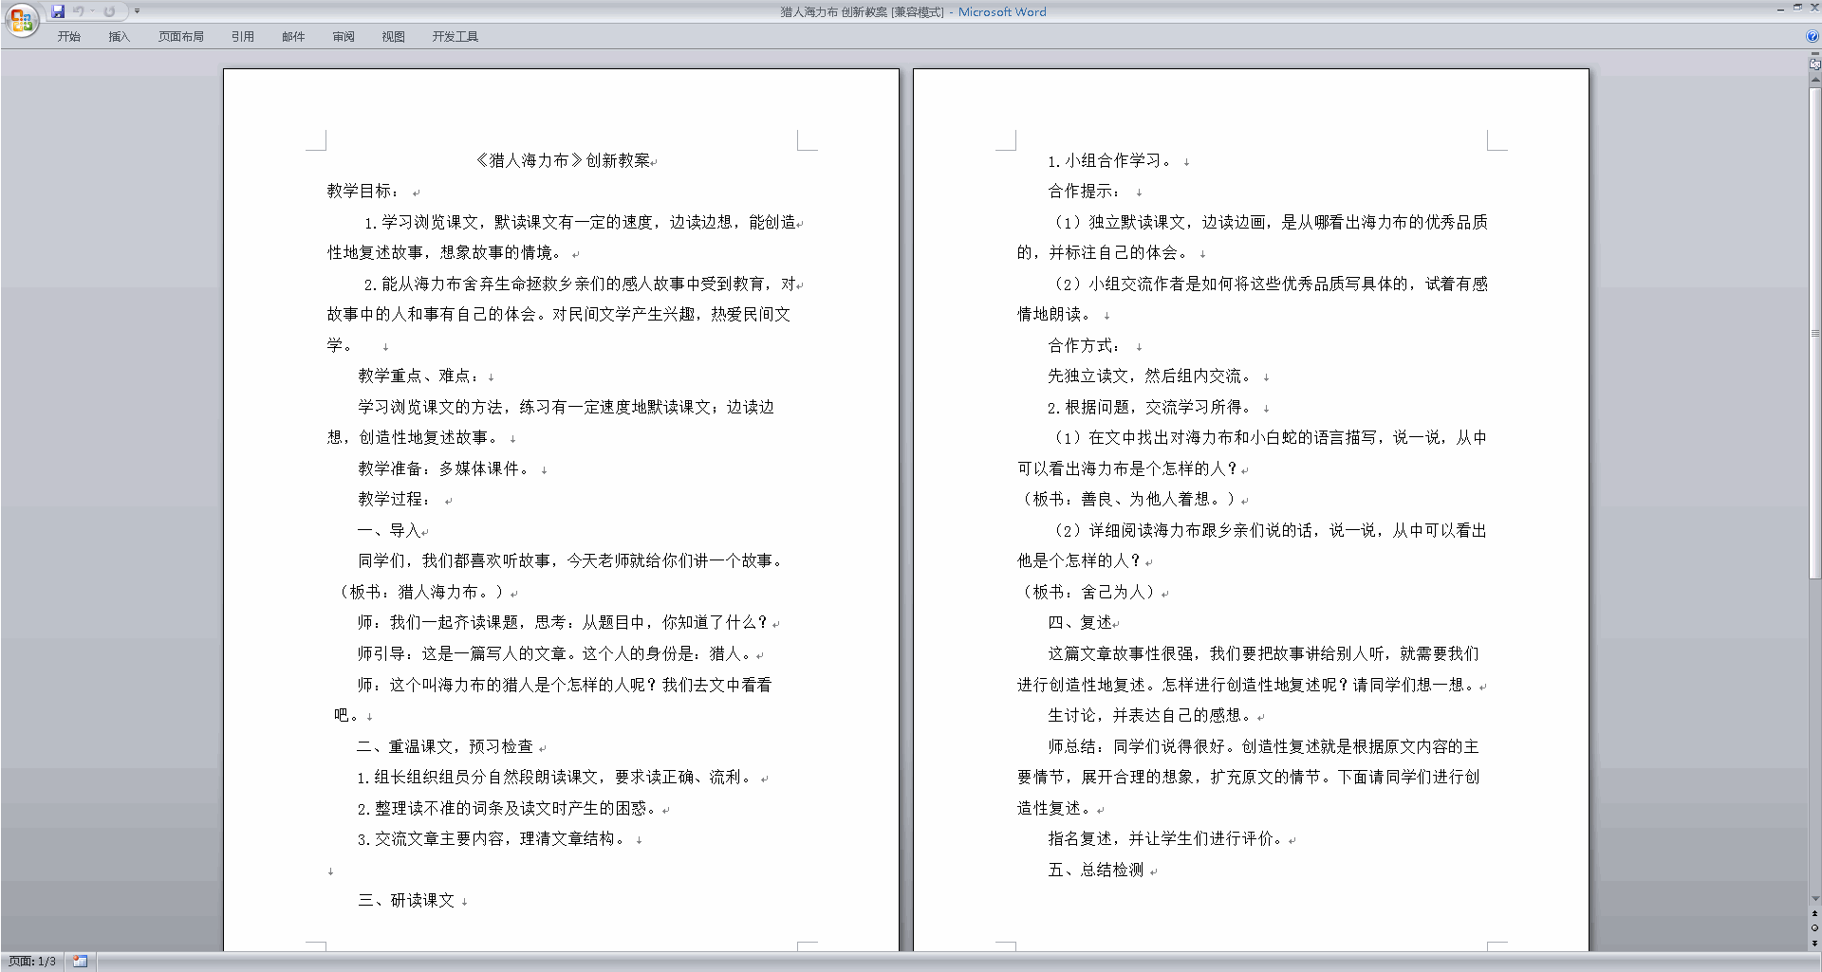Click line 2.整理读不准的词条及读文时产生的困惑。
This screenshot has height=972, width=1822.
509,808
